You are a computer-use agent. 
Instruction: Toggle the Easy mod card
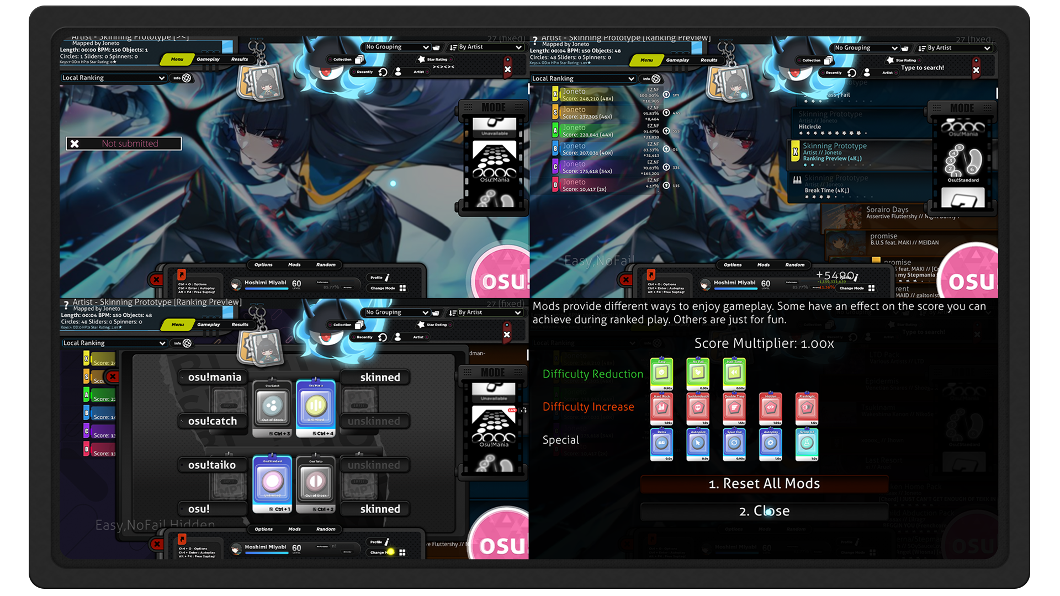(661, 374)
